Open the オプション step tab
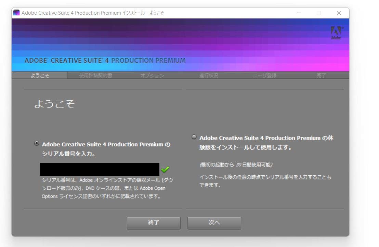Viewport: 379px width, 247px height. click(x=152, y=75)
